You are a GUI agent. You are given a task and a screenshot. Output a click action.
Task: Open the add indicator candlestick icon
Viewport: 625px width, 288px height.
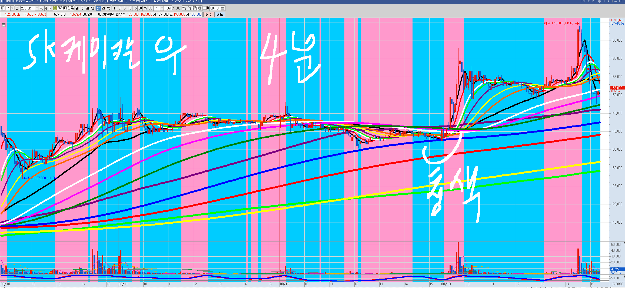point(184,8)
